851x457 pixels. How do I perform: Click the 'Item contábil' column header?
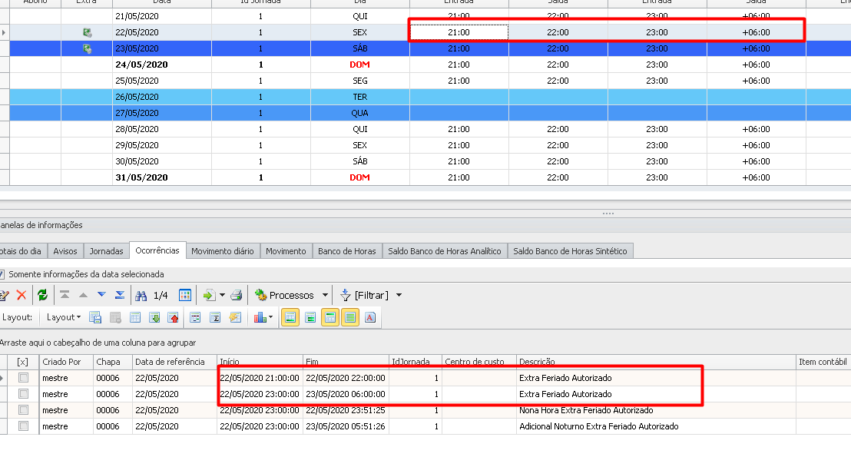[823, 362]
